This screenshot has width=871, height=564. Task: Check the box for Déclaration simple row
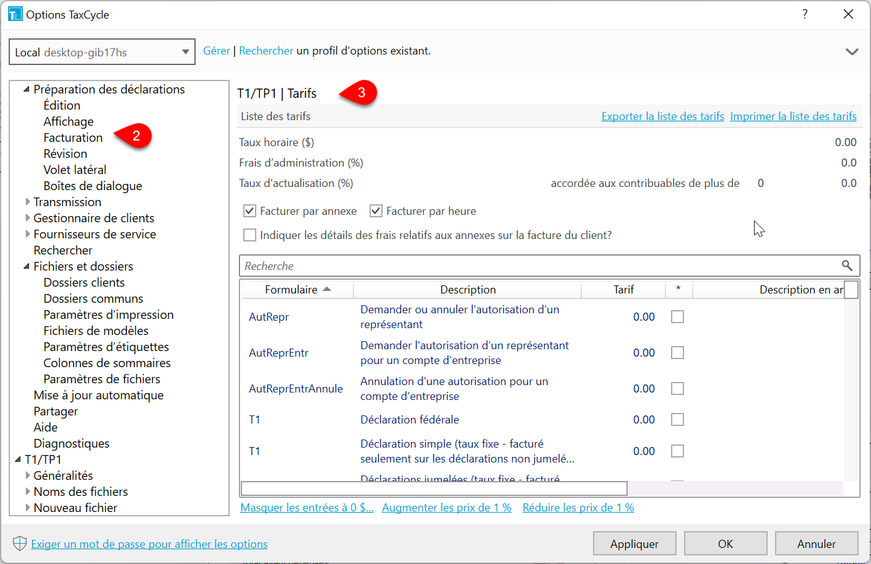[x=678, y=451]
